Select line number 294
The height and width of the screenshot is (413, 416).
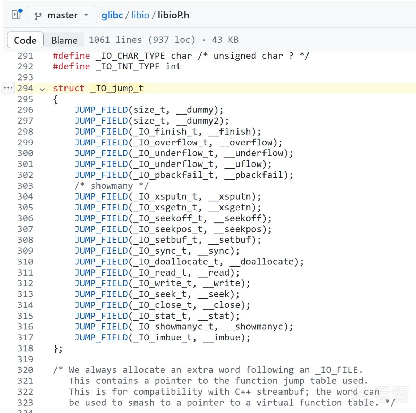[x=25, y=88]
